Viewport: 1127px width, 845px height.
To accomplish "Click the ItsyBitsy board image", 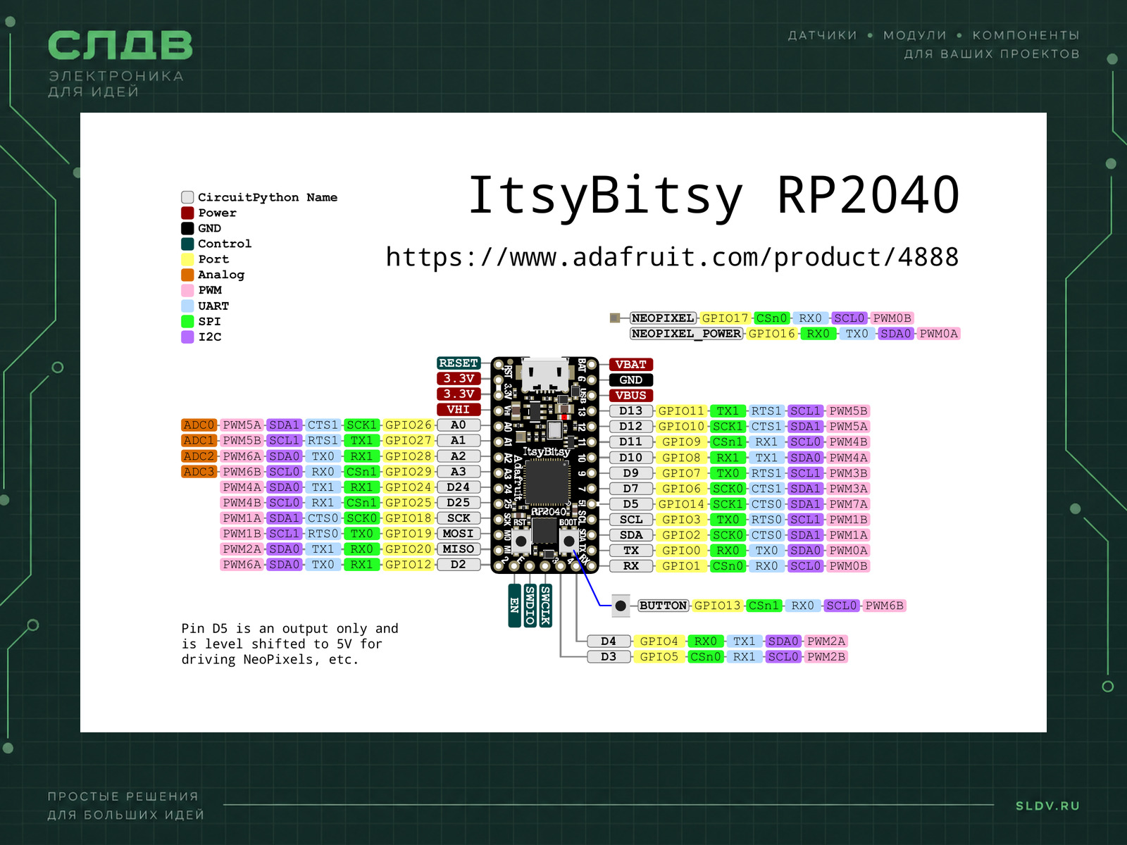I will pyautogui.click(x=545, y=465).
